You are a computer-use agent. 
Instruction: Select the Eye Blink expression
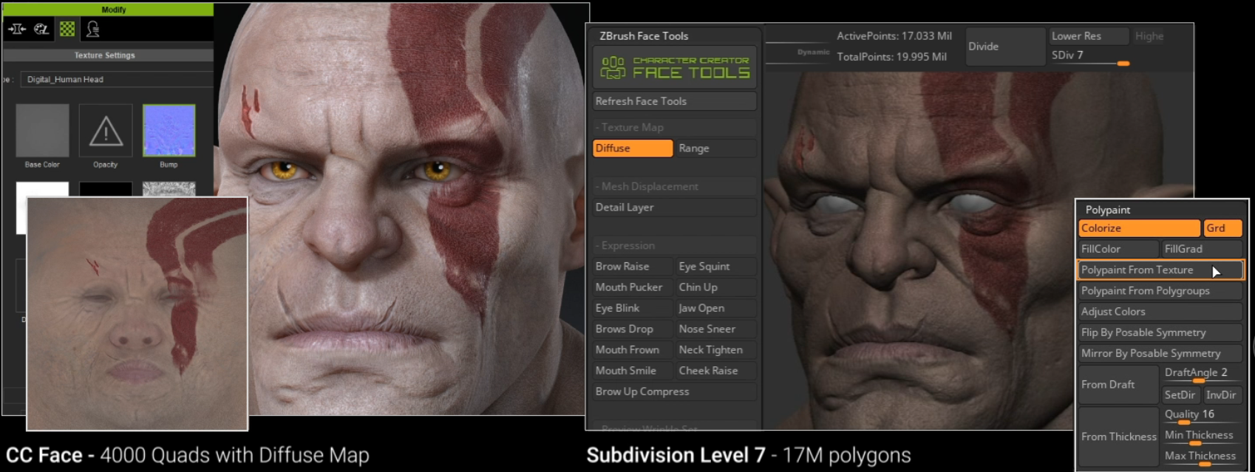633,308
